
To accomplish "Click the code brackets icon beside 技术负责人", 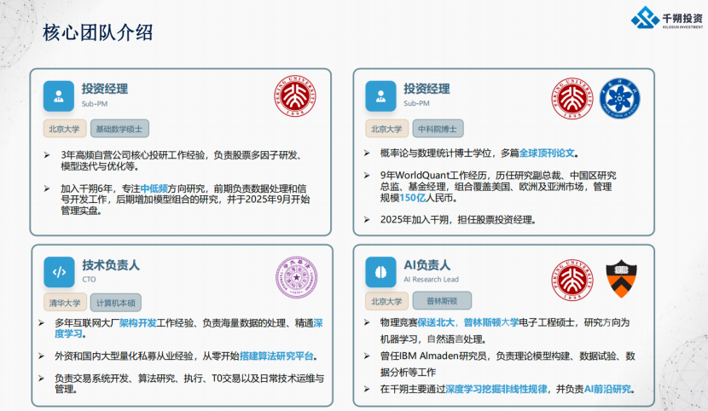I will click(59, 272).
